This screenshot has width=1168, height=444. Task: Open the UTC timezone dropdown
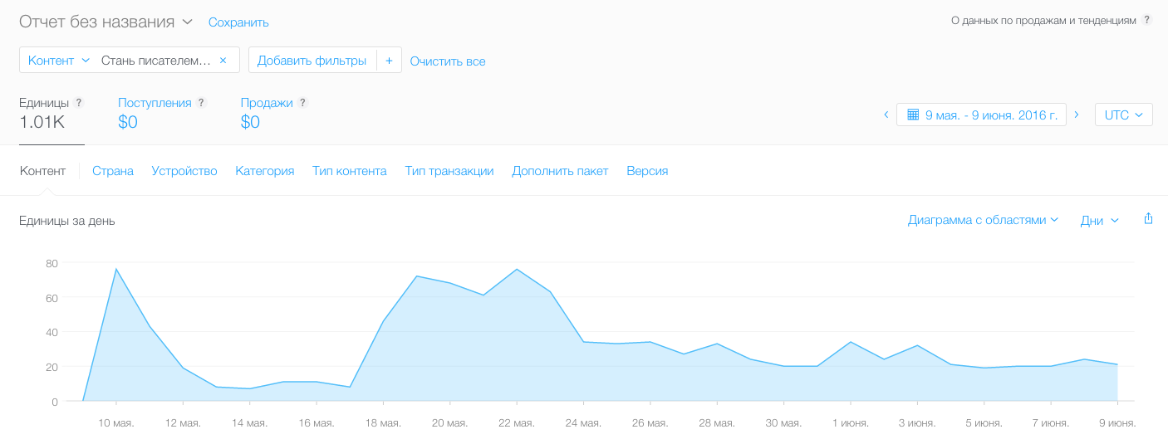coord(1123,115)
